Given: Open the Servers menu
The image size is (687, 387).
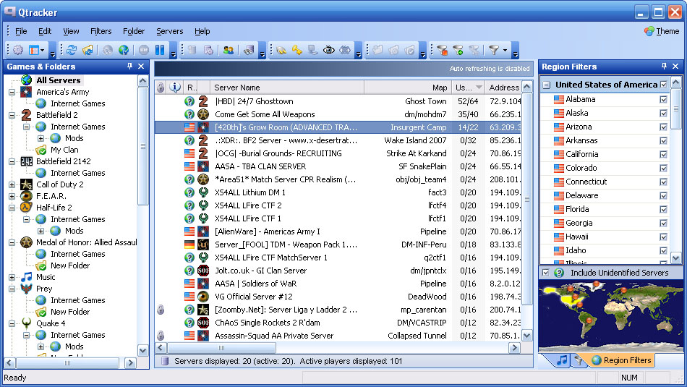Looking at the screenshot, I should pyautogui.click(x=169, y=31).
